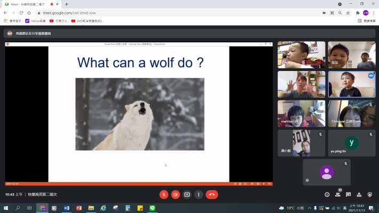Open Calculator from the taskbar
Viewport: 379px width, 213px height.
(128, 208)
